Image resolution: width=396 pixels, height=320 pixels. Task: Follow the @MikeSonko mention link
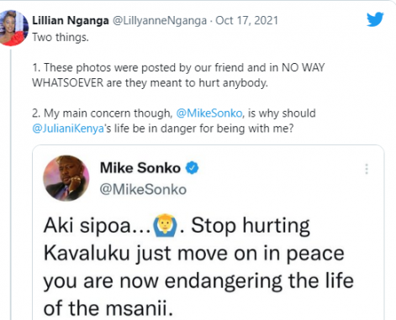point(209,113)
